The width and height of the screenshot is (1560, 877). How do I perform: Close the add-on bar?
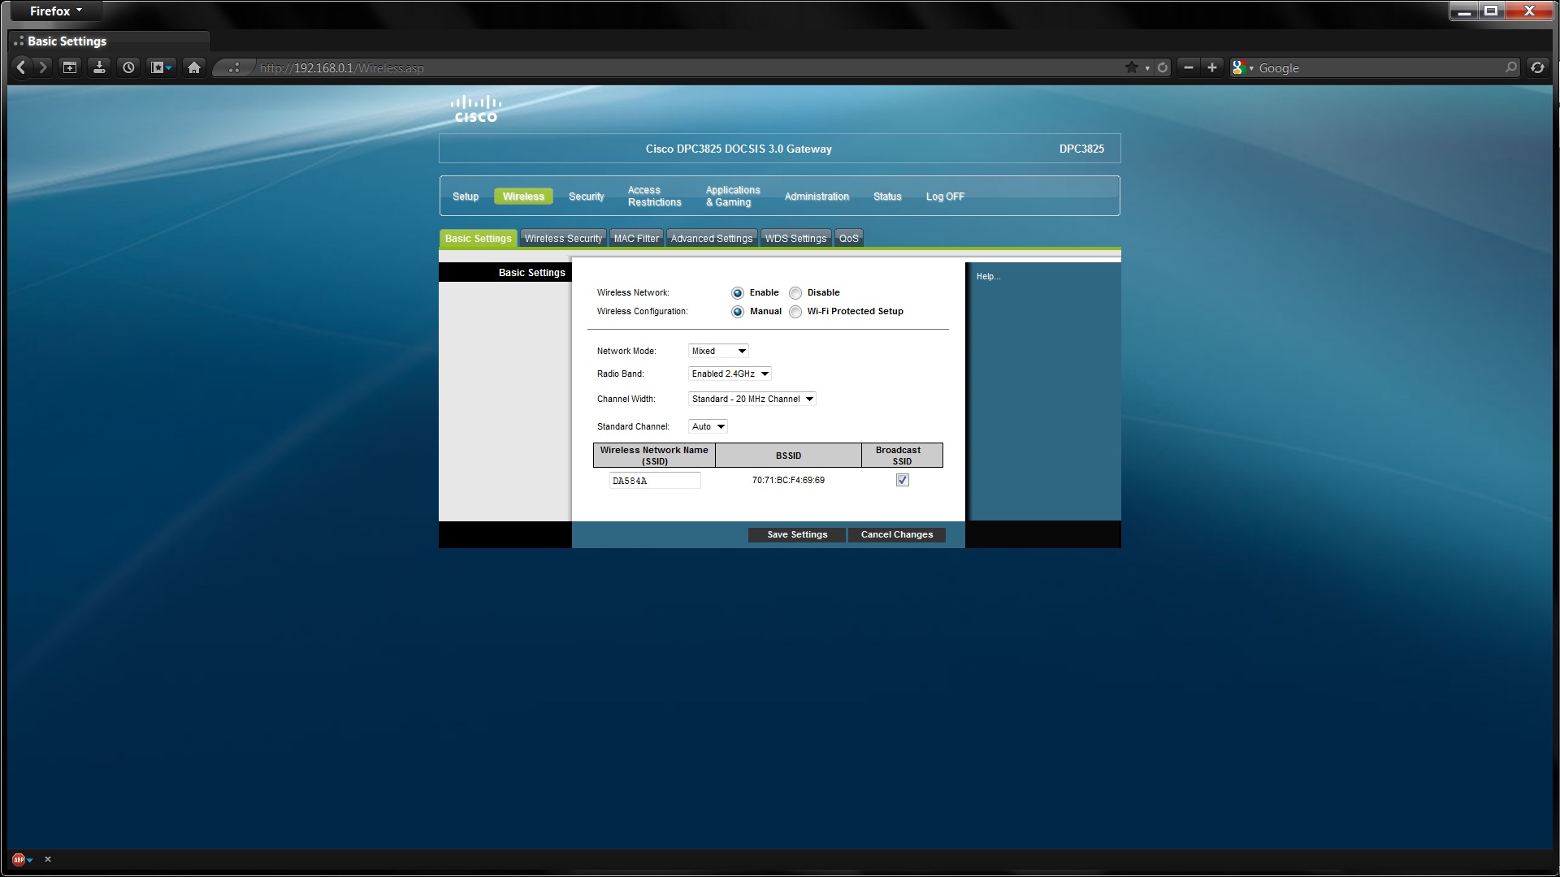coord(48,859)
